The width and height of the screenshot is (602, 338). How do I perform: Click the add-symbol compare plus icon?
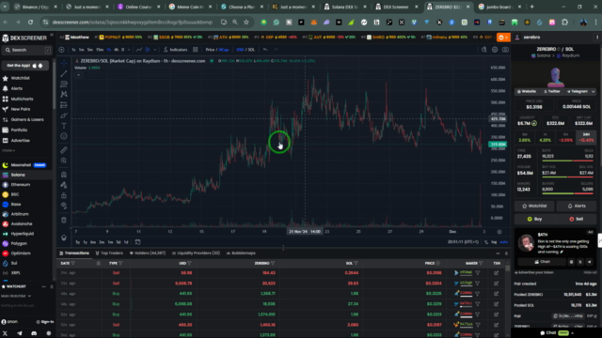(61, 50)
